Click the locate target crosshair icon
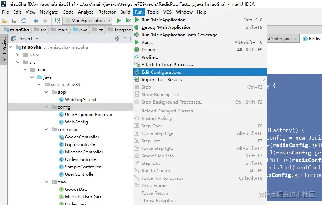Image resolution: width=322 pixels, height=205 pixels. [117, 38]
